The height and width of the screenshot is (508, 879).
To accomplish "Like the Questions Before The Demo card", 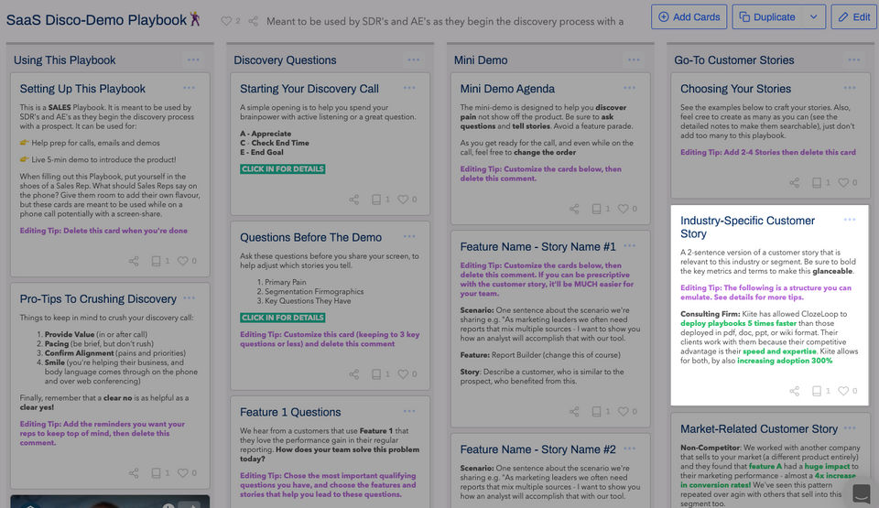I will [x=403, y=374].
